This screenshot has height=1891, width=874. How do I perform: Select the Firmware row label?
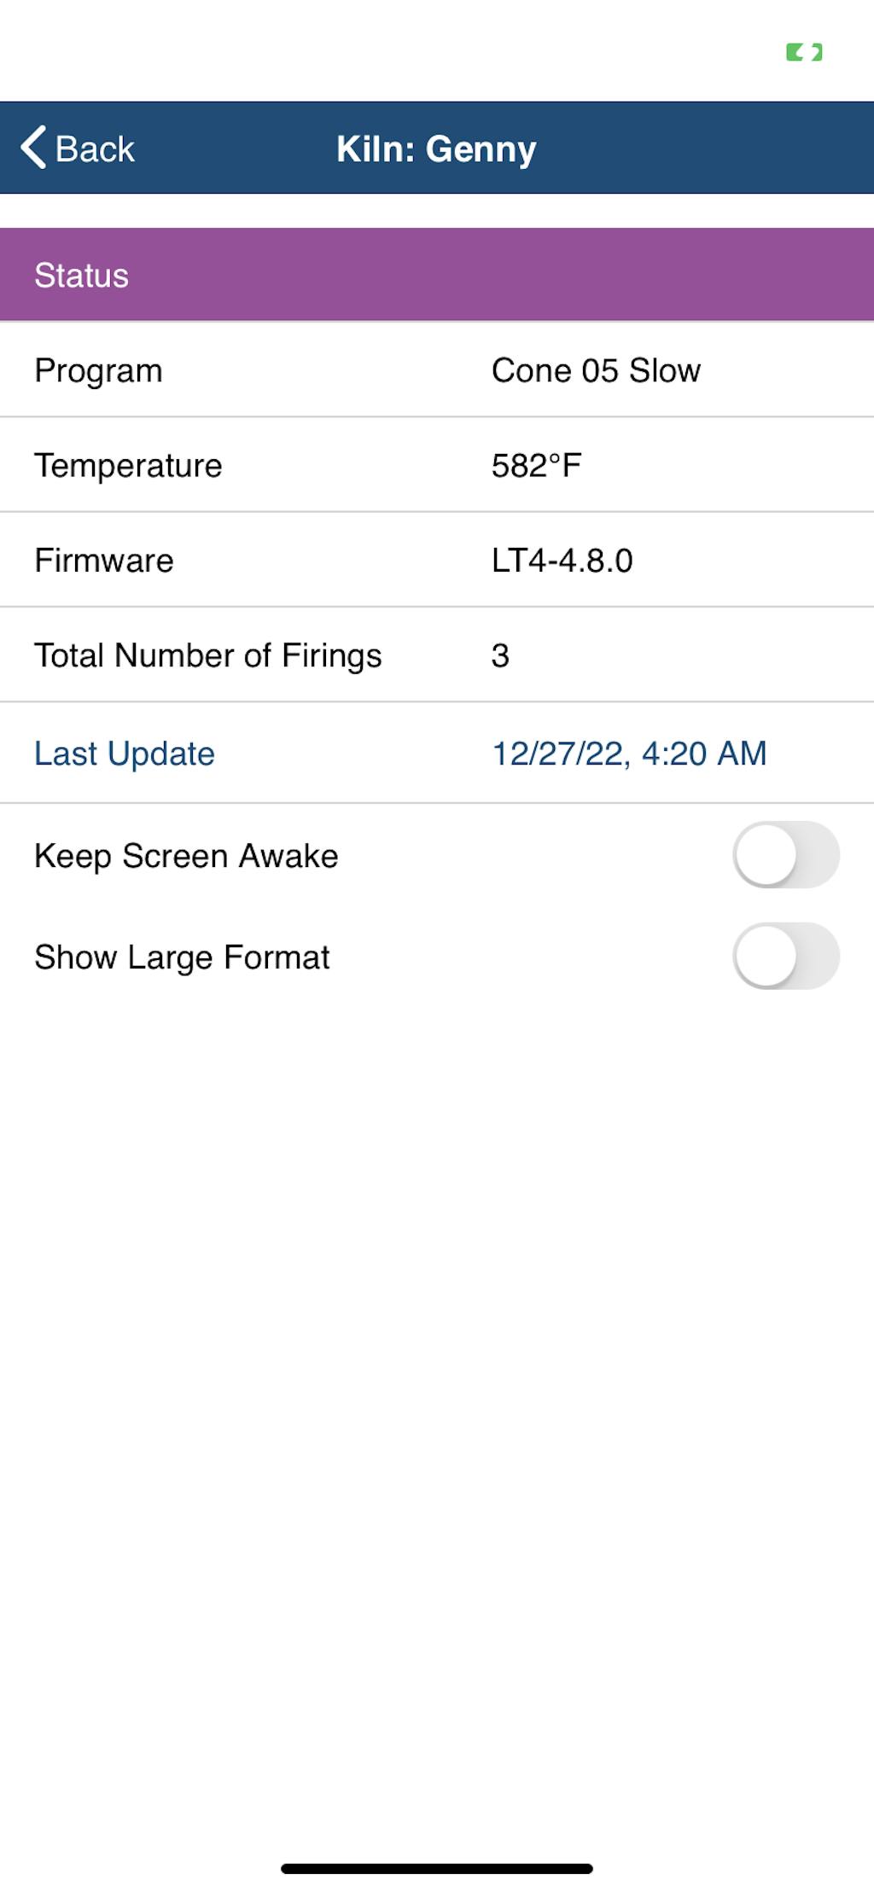104,561
